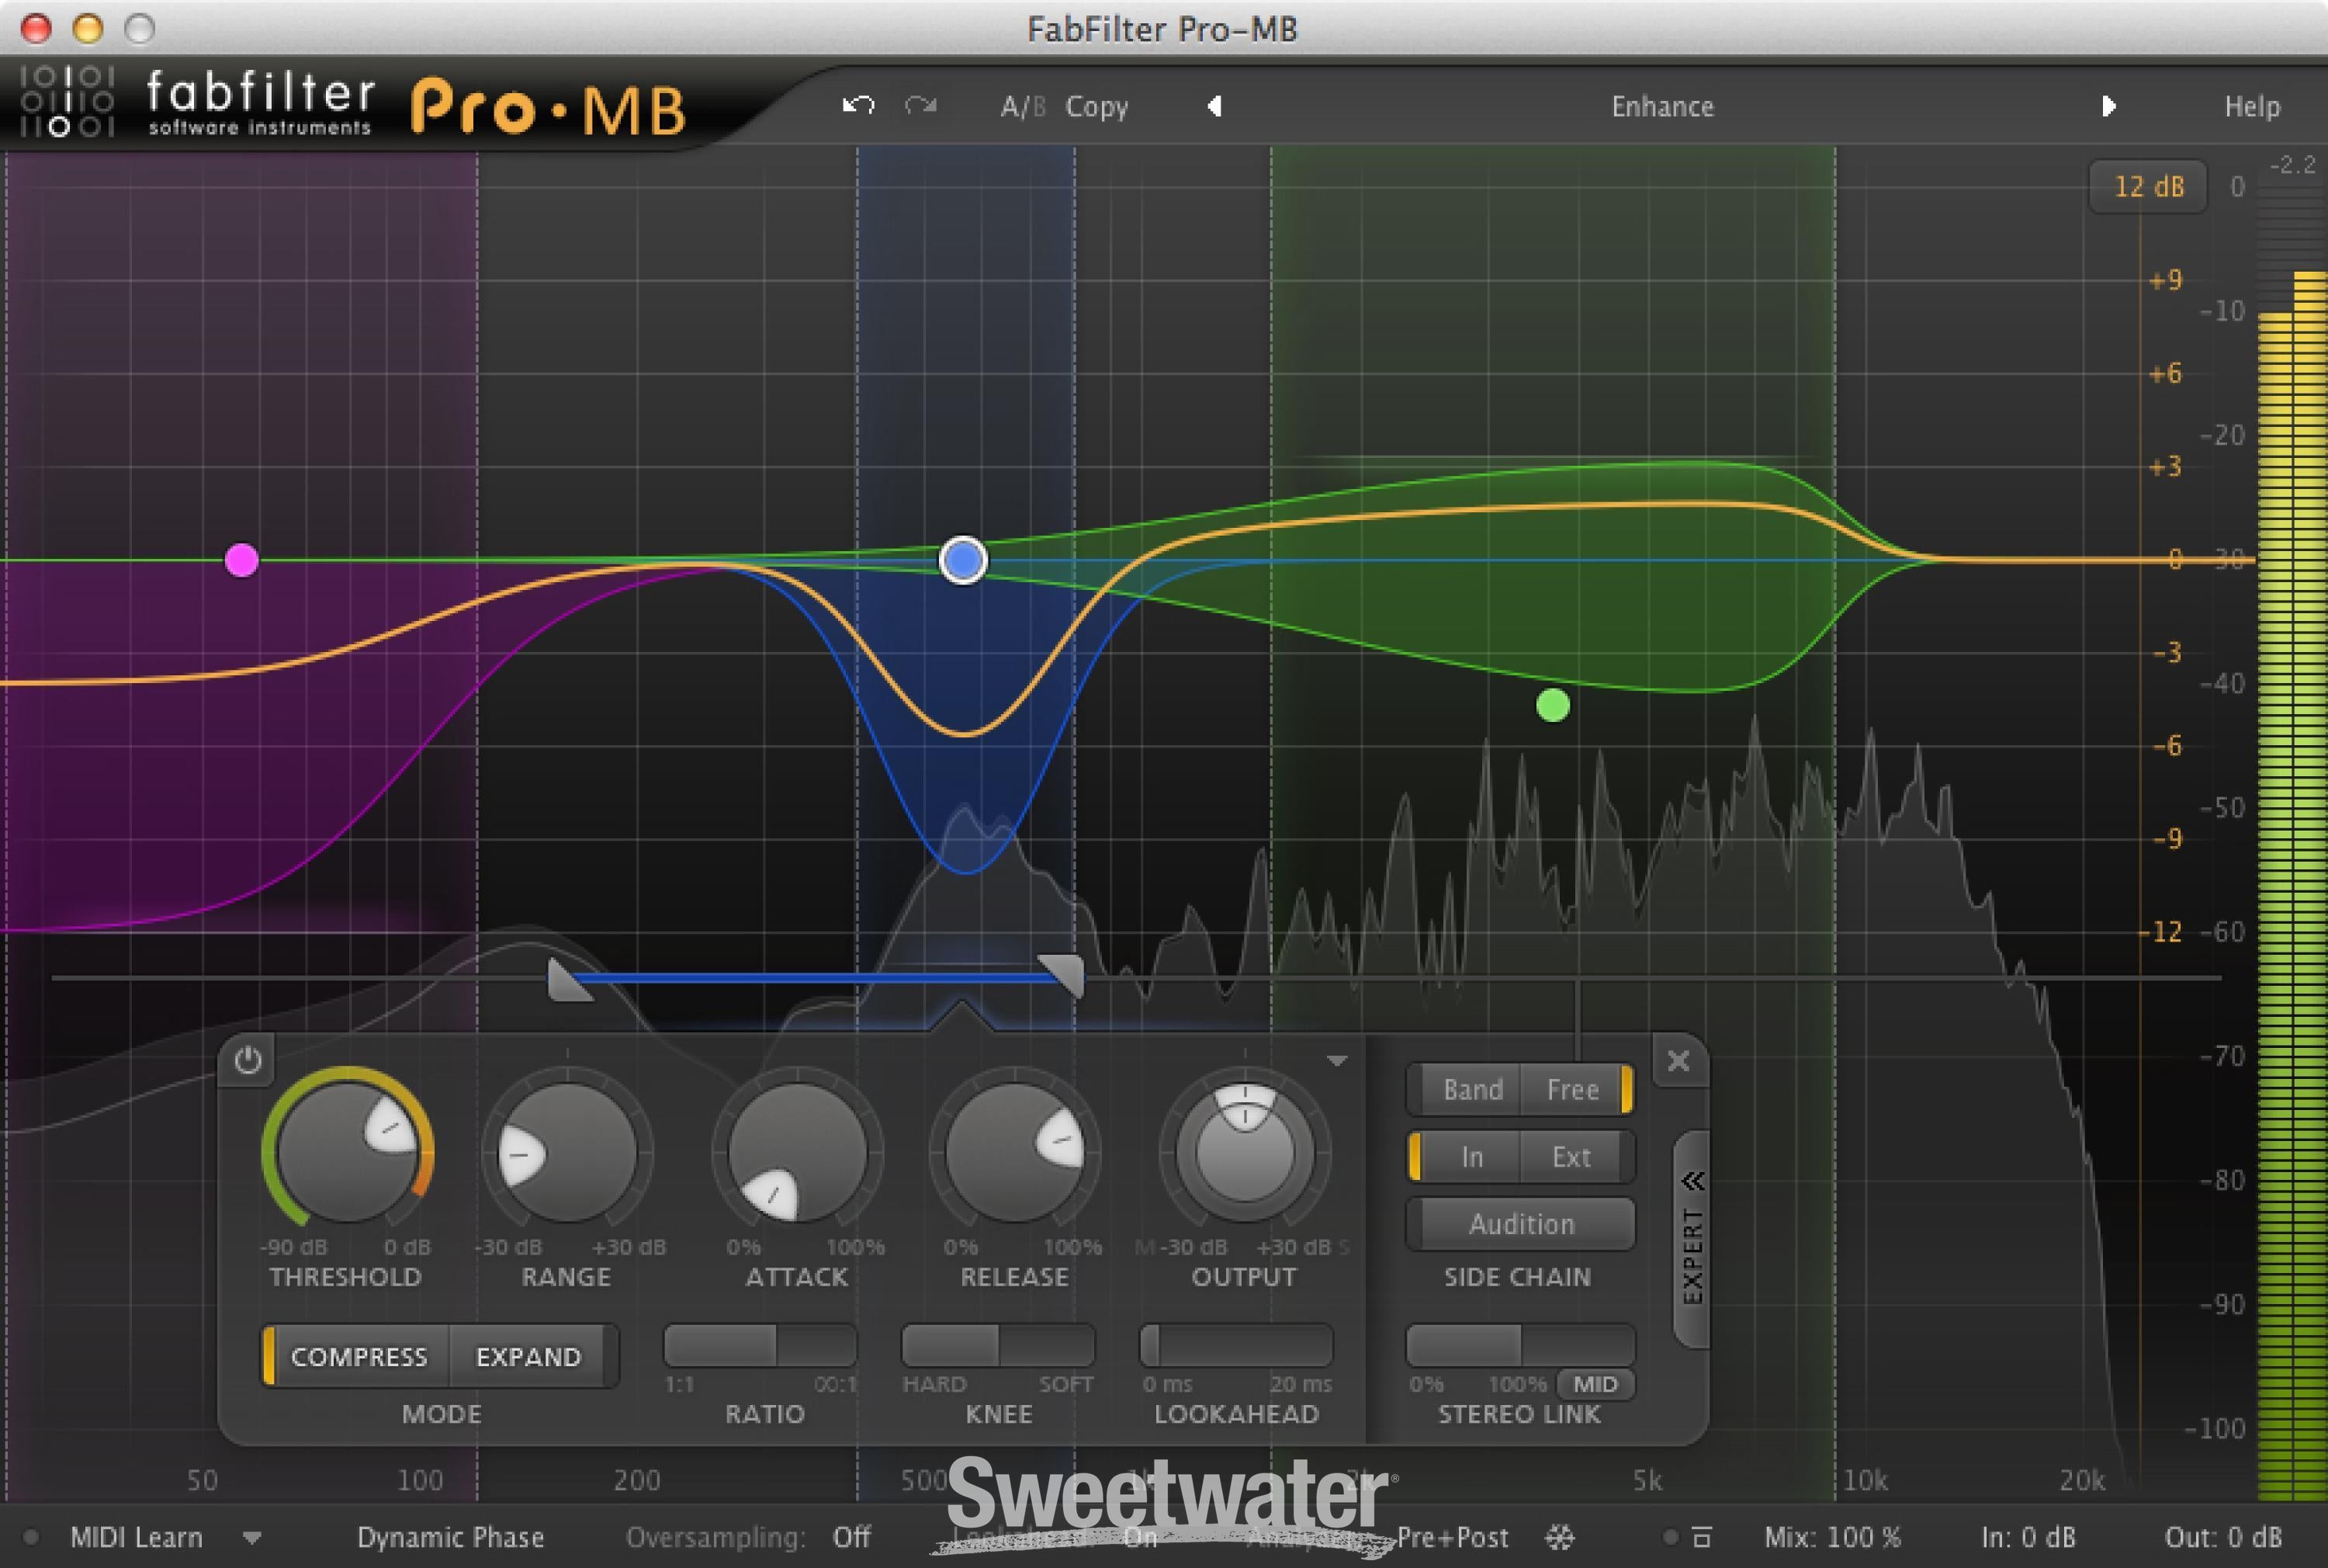
Task: Click the right crossover handle on the blue range bar
Action: [x=1062, y=977]
